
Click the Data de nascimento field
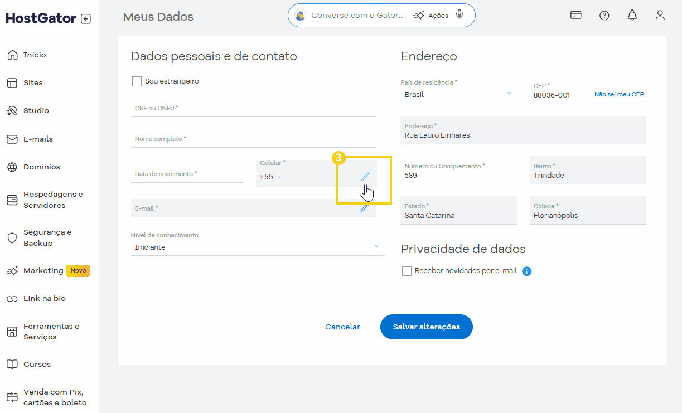187,174
